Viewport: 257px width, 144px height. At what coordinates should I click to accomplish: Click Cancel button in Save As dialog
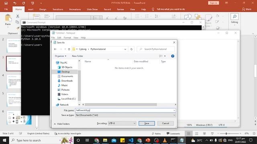tap(165, 123)
